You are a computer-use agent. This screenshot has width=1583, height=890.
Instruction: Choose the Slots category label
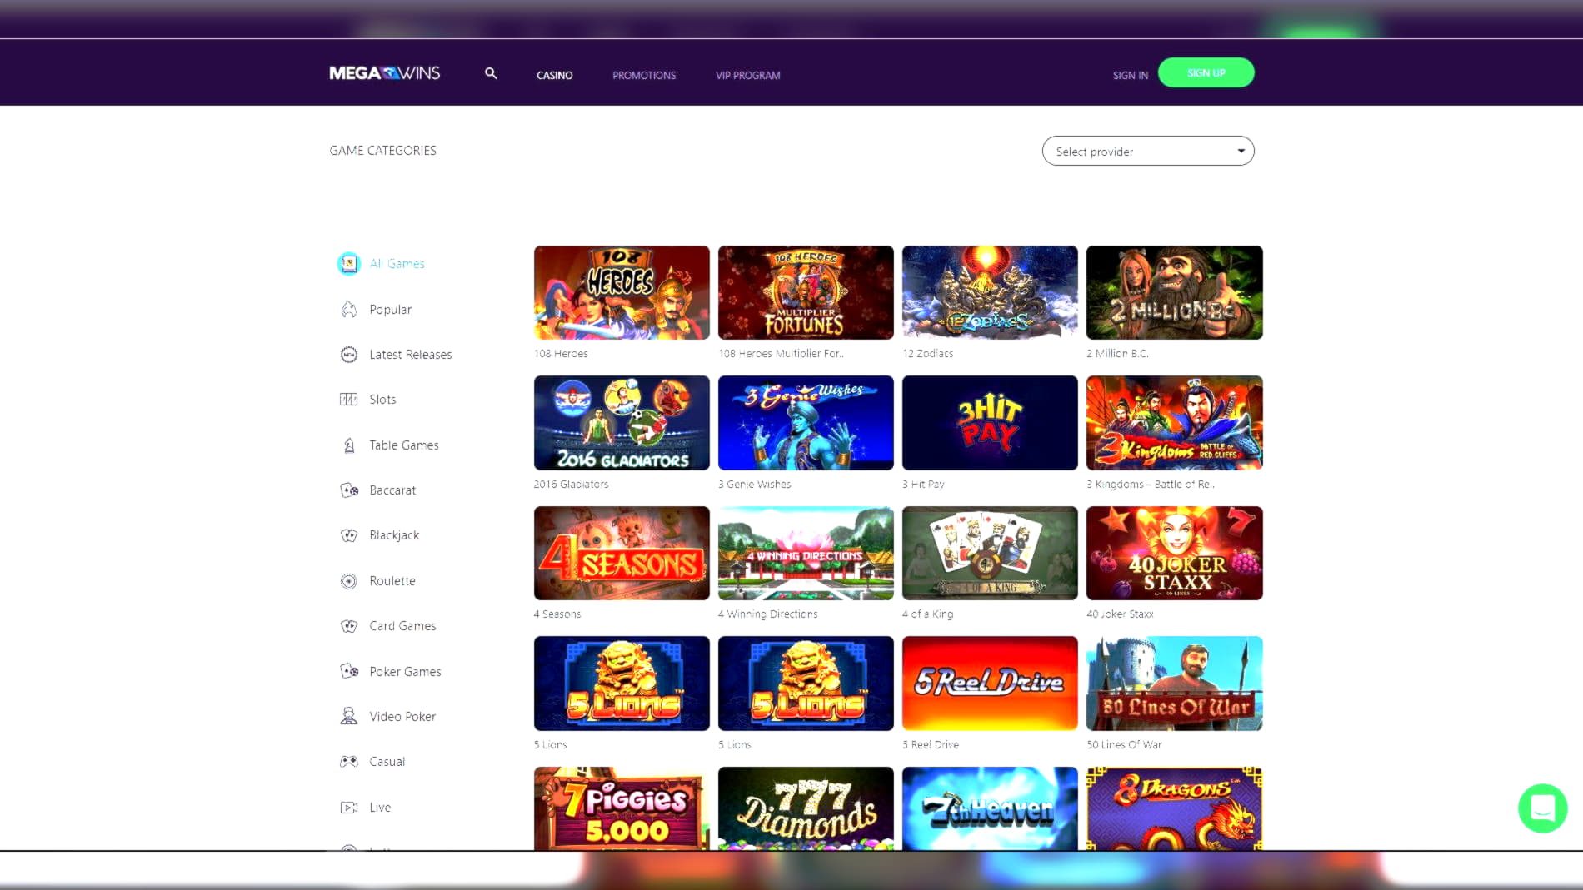pos(382,400)
